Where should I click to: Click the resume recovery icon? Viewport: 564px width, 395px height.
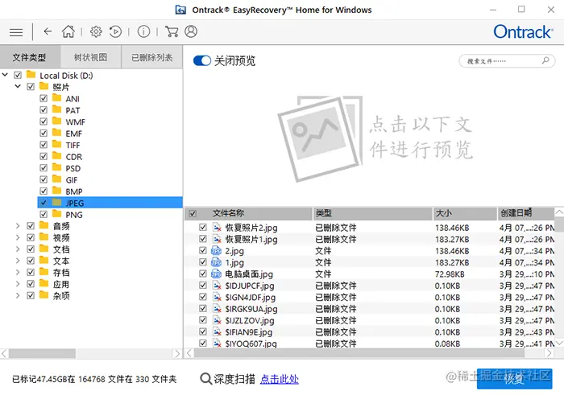click(115, 31)
